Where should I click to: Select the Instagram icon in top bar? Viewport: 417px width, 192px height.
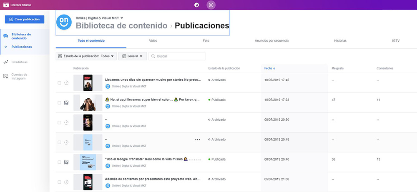pos(211,5)
